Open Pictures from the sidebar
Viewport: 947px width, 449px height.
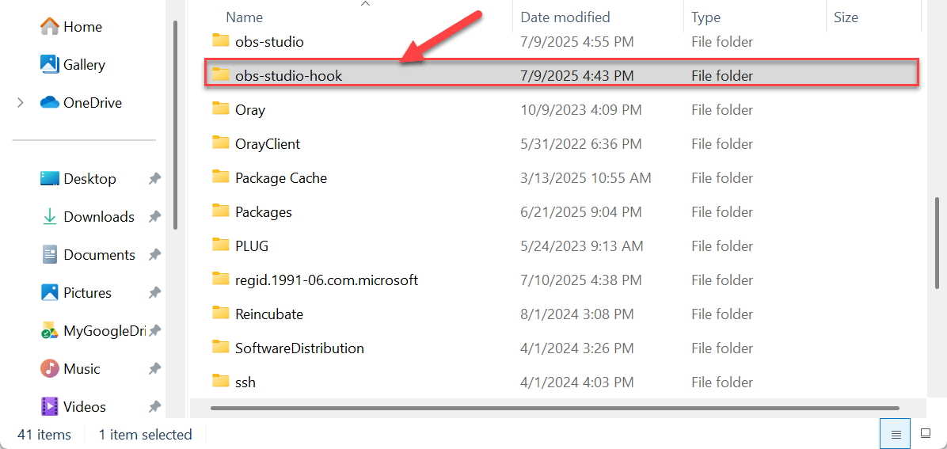click(75, 293)
